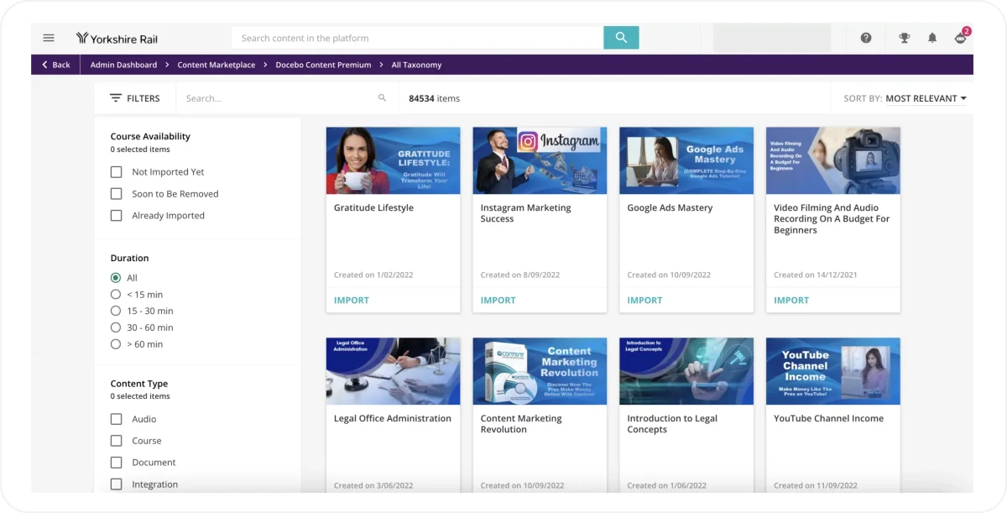Image resolution: width=1007 pixels, height=513 pixels.
Task: Check the Integration content type checkbox
Action: tap(117, 484)
